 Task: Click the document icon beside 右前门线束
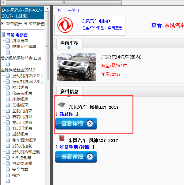click(8, 117)
